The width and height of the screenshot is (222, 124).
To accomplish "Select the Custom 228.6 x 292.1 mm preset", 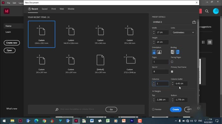I will coord(42,34).
